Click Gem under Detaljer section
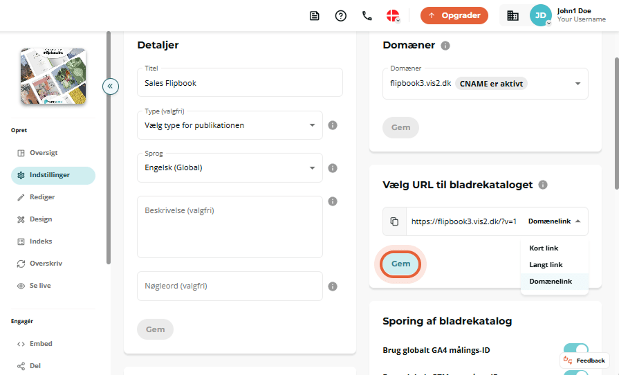 point(155,329)
